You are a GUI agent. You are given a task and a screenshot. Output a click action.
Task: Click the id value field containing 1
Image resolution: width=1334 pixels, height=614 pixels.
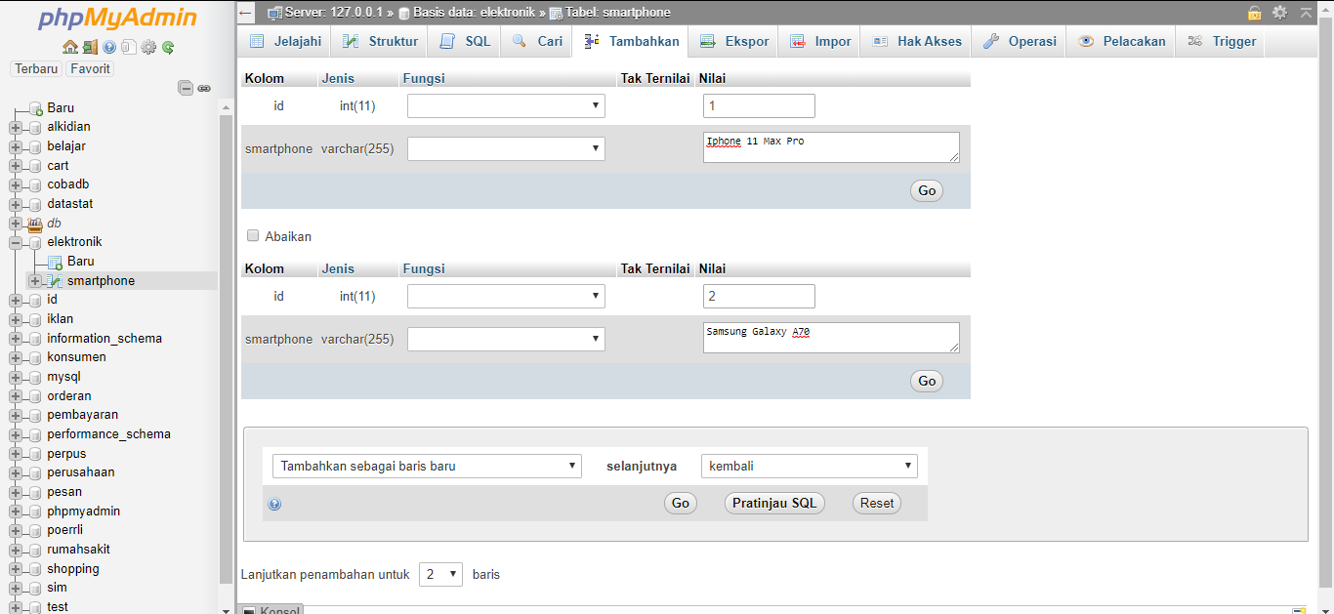coord(759,106)
